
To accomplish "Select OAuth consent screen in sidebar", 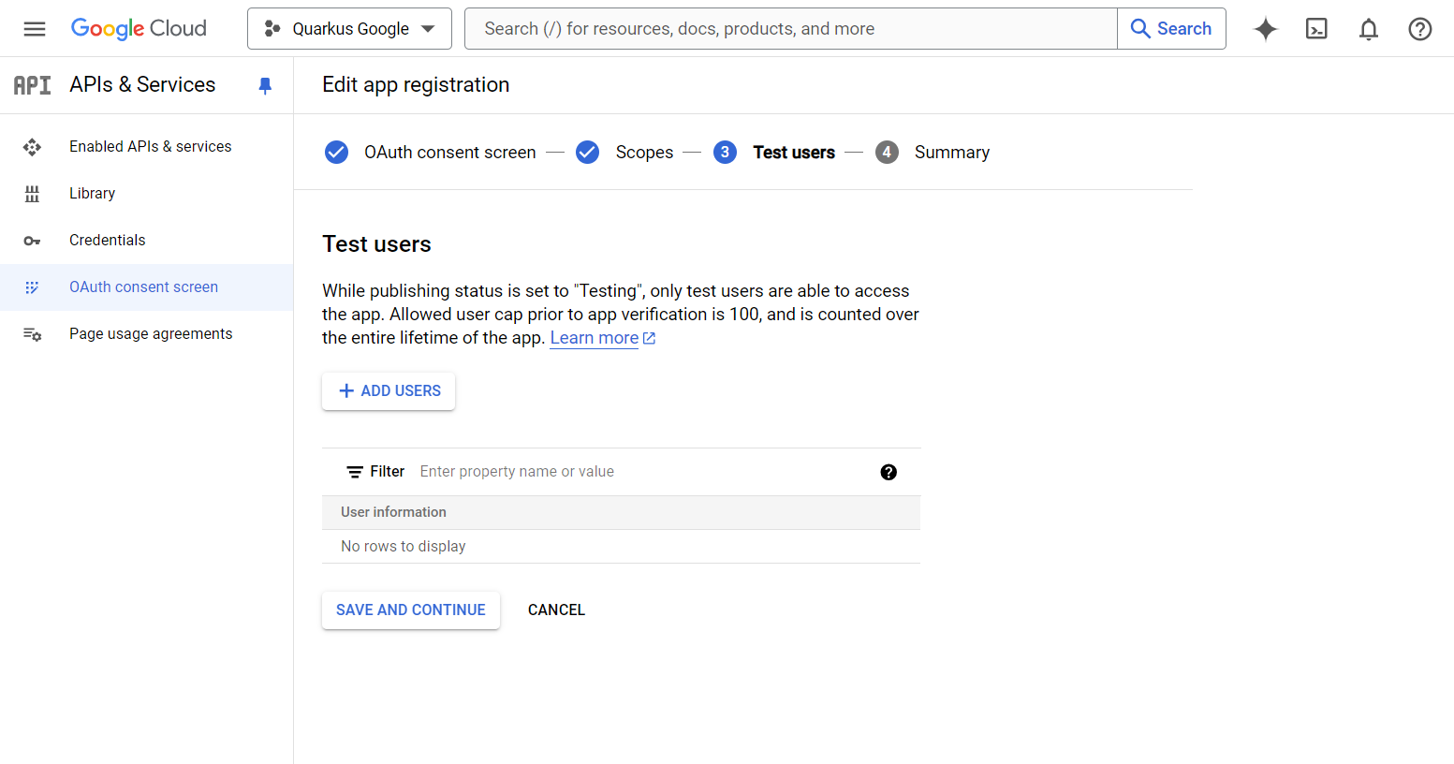I will (143, 287).
